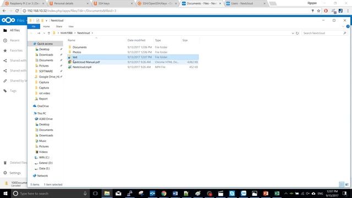Open Report folder in navigation pane
This screenshot has width=352, height=198.
coord(43,99)
